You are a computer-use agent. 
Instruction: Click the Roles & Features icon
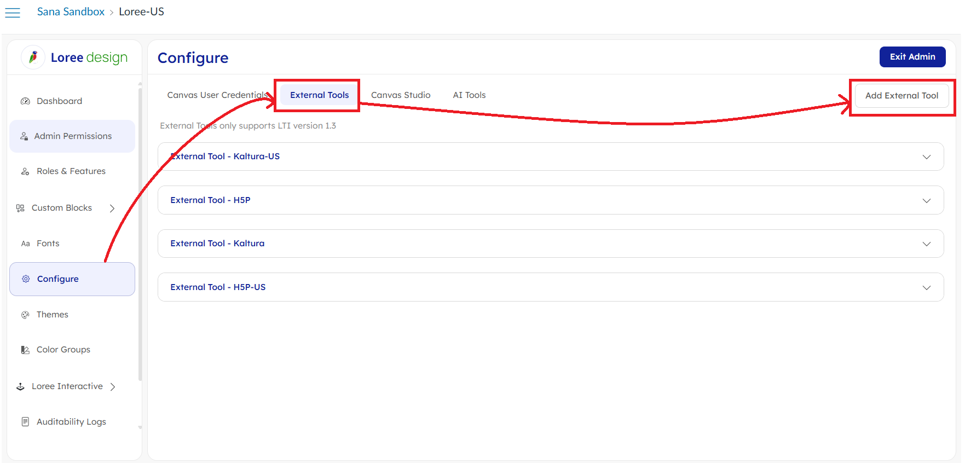[25, 171]
